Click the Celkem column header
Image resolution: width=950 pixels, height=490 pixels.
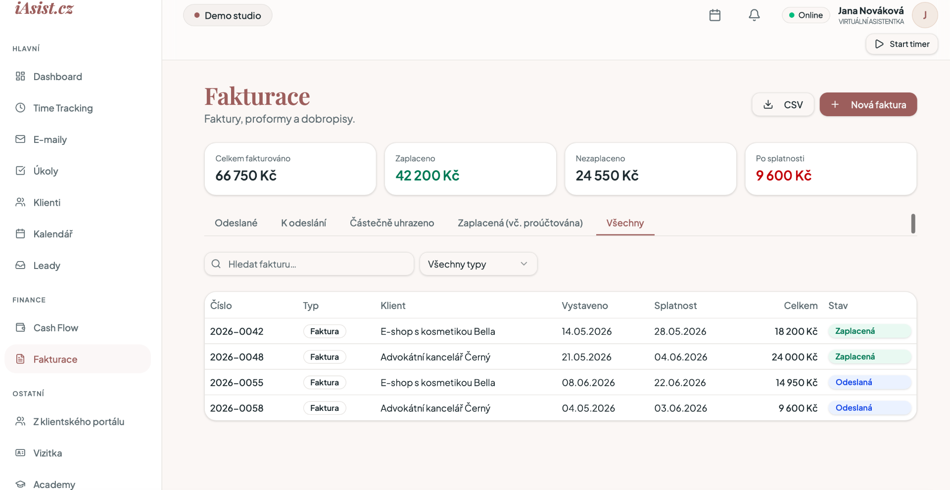(801, 306)
